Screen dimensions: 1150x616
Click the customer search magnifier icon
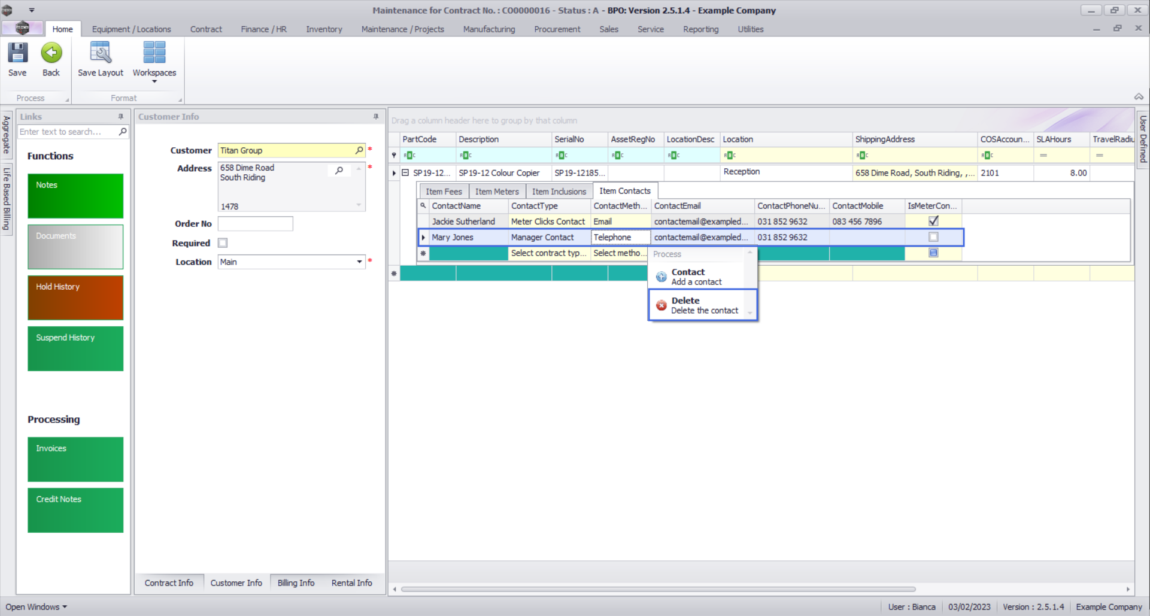359,150
